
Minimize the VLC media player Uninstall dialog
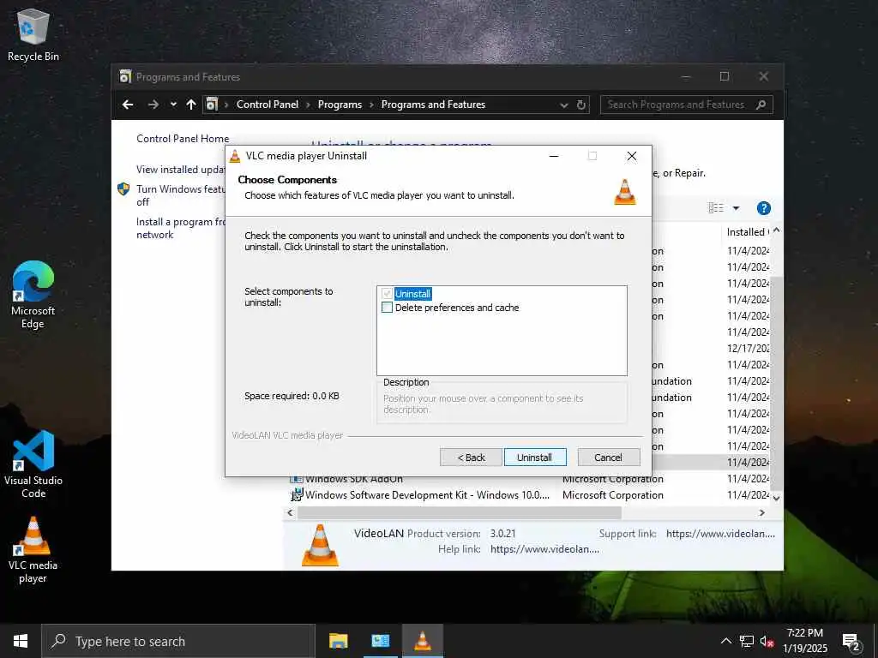tap(554, 156)
